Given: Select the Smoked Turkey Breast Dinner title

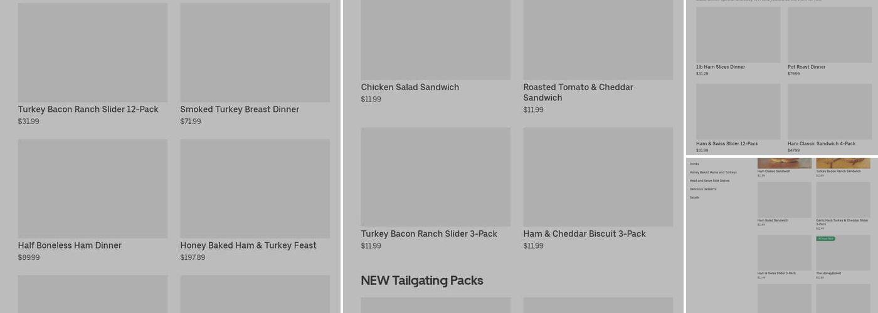Looking at the screenshot, I should (x=240, y=110).
